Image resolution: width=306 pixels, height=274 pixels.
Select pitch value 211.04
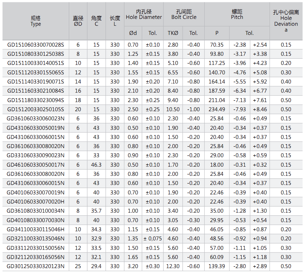pos(217,100)
